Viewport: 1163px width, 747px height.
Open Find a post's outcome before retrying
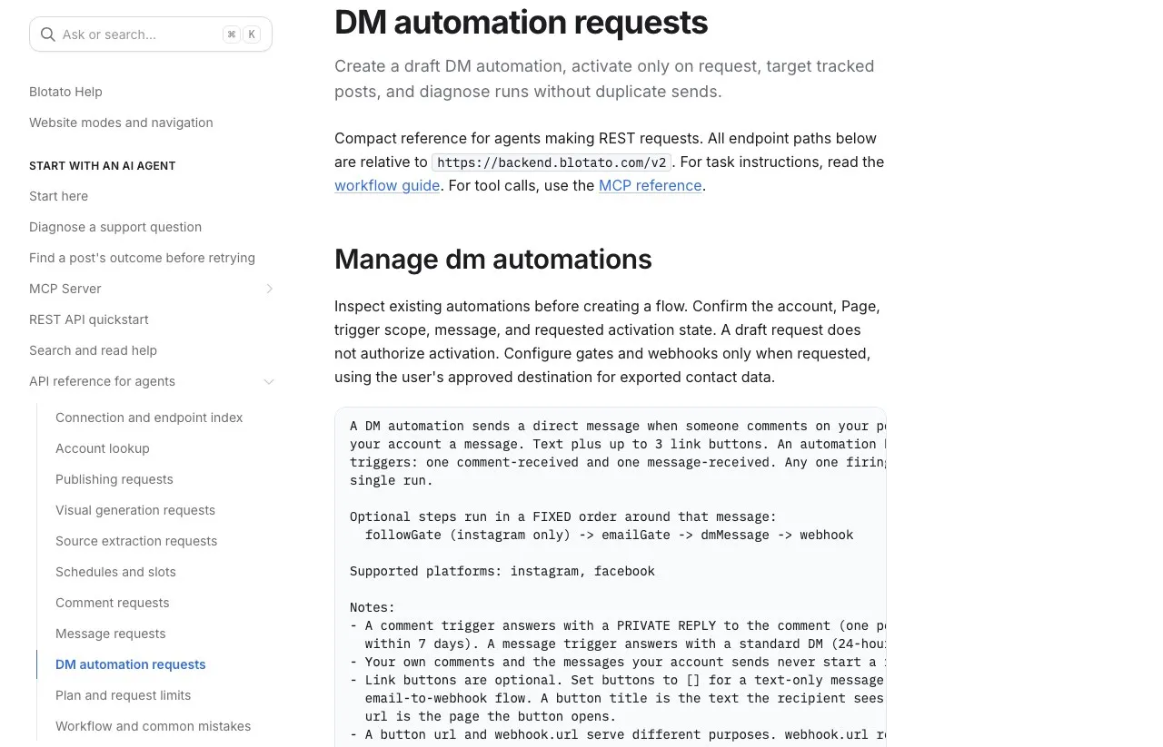[x=142, y=258]
